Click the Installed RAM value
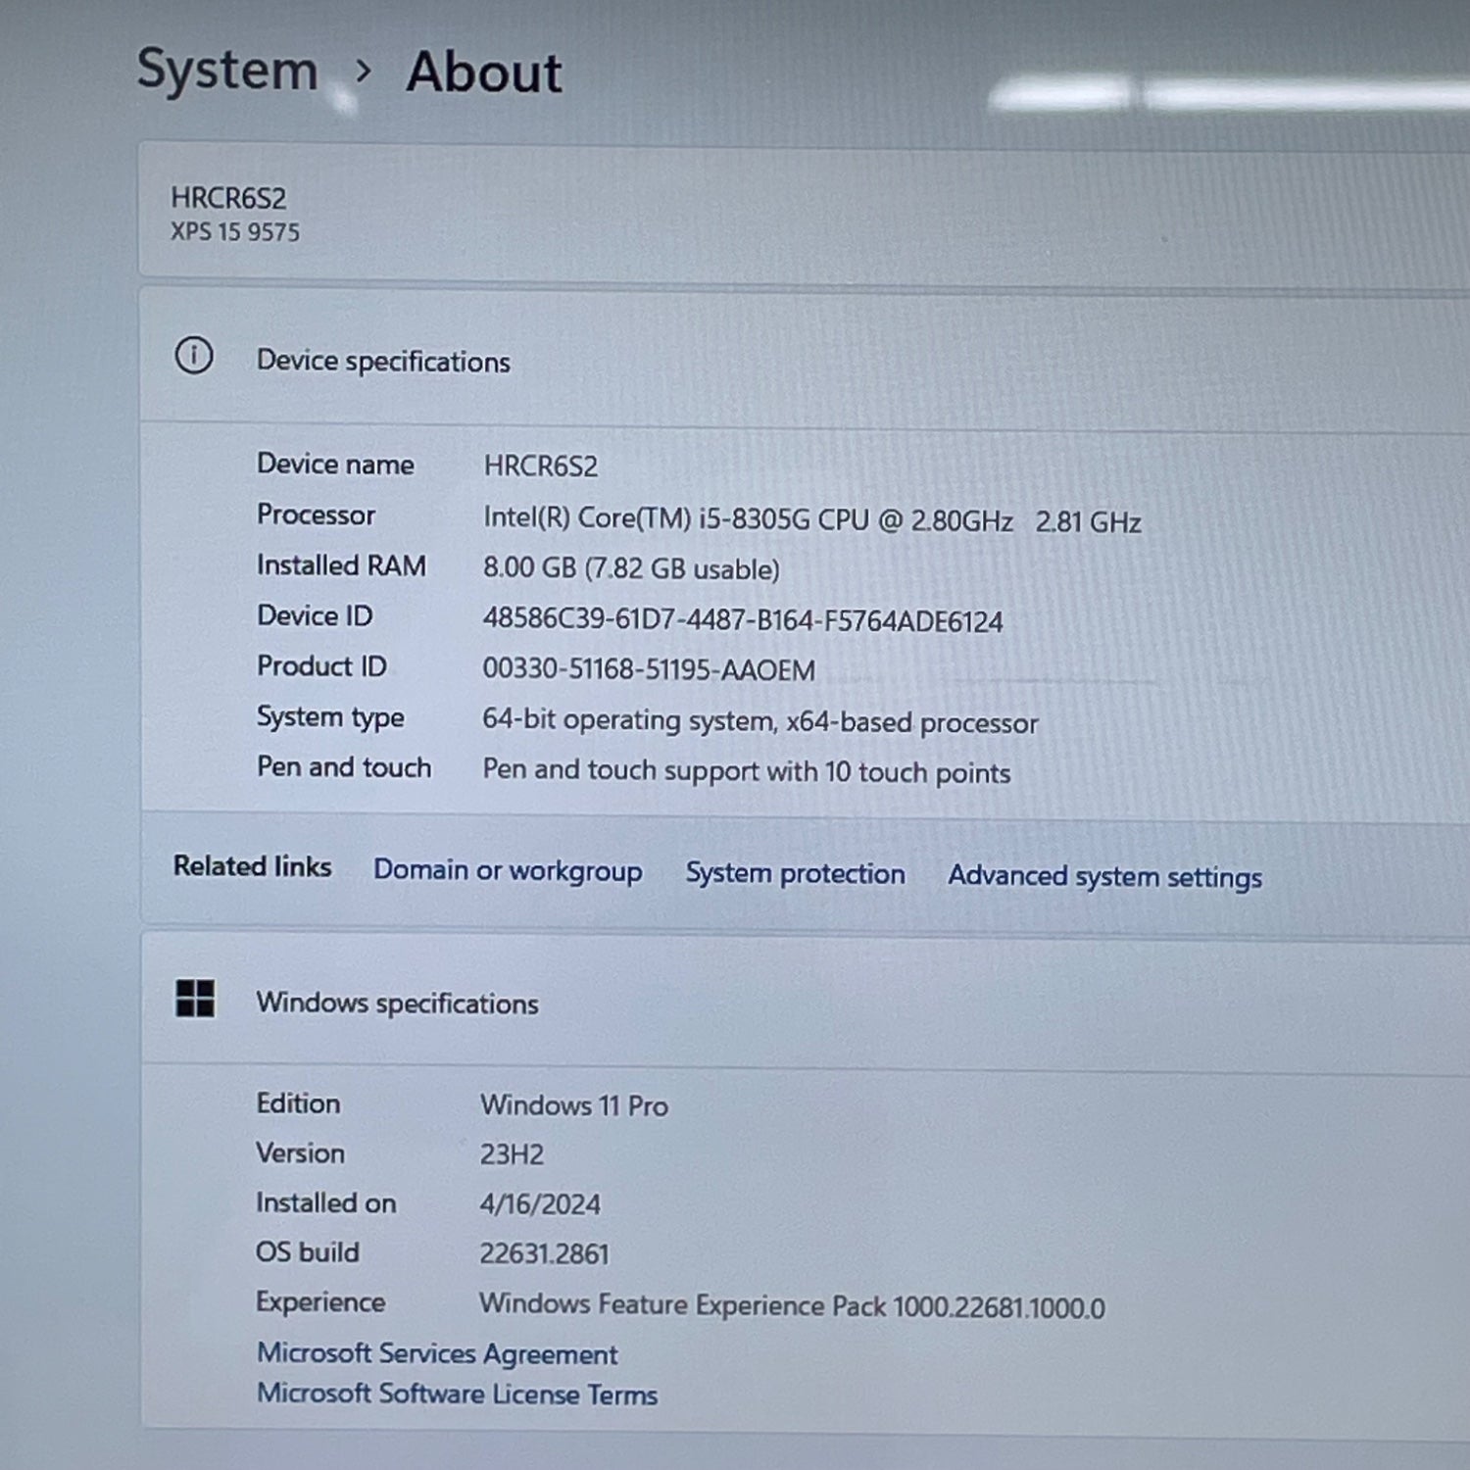1470x1470 pixels. point(631,568)
